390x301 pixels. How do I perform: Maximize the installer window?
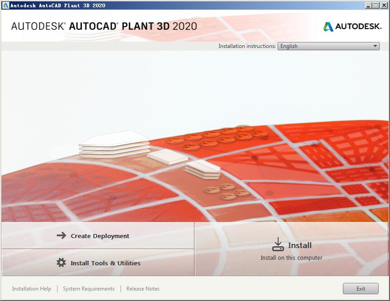pyautogui.click(x=376, y=5)
